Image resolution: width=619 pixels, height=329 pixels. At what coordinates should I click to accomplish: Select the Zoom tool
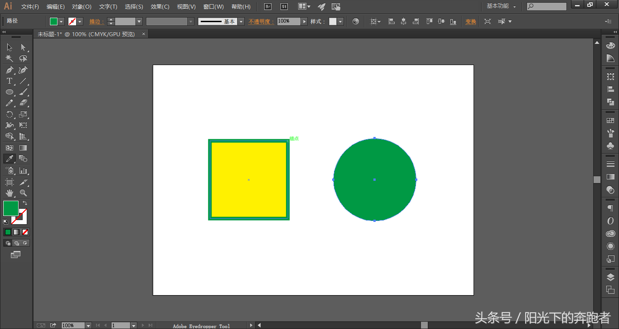pyautogui.click(x=23, y=193)
